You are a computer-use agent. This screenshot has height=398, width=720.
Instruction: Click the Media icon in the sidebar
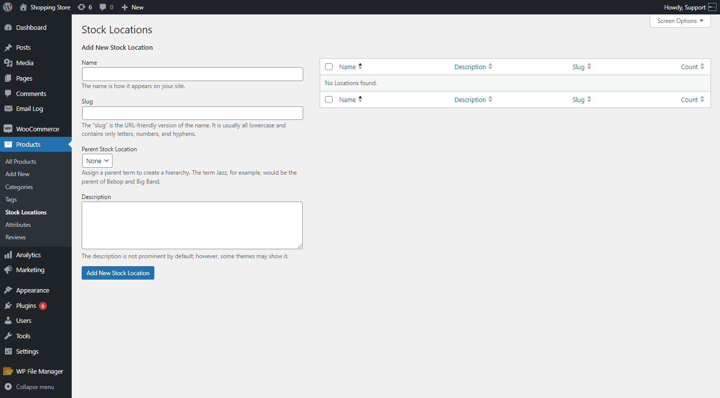click(x=8, y=63)
